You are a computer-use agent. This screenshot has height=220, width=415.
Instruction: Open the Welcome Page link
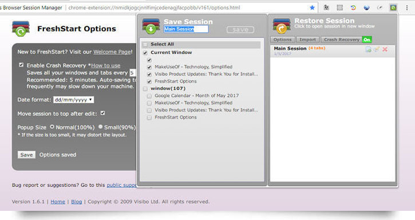(112, 52)
